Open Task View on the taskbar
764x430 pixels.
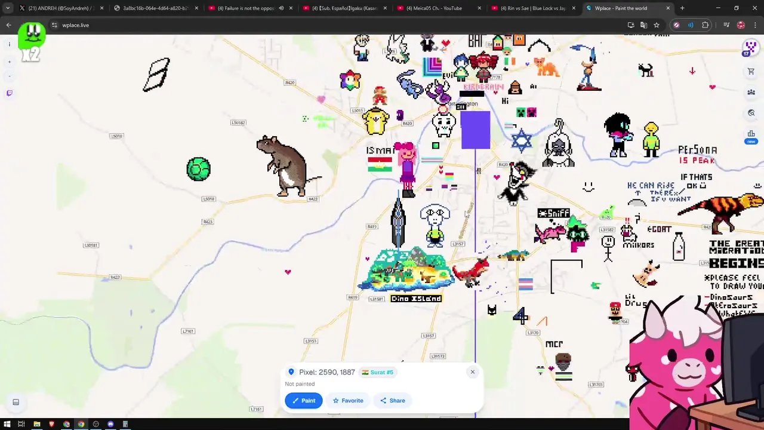pyautogui.click(x=21, y=424)
